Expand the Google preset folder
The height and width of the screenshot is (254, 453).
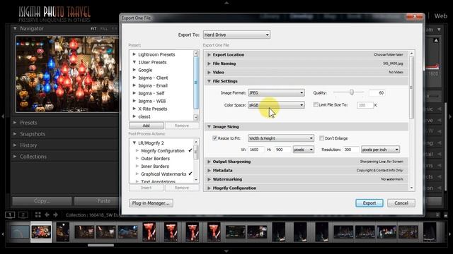coord(134,70)
